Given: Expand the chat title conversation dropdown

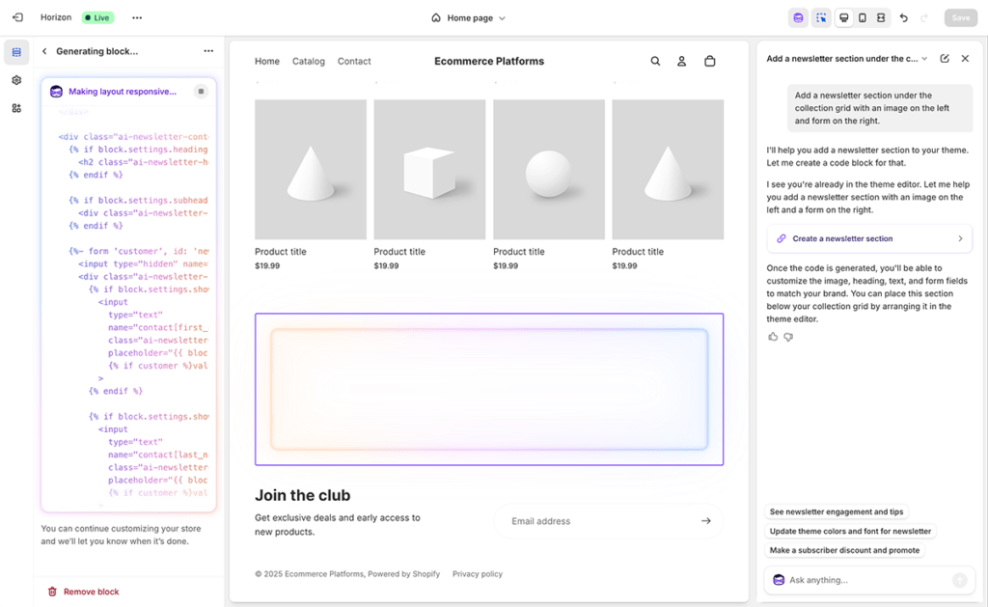Looking at the screenshot, I should 924,59.
